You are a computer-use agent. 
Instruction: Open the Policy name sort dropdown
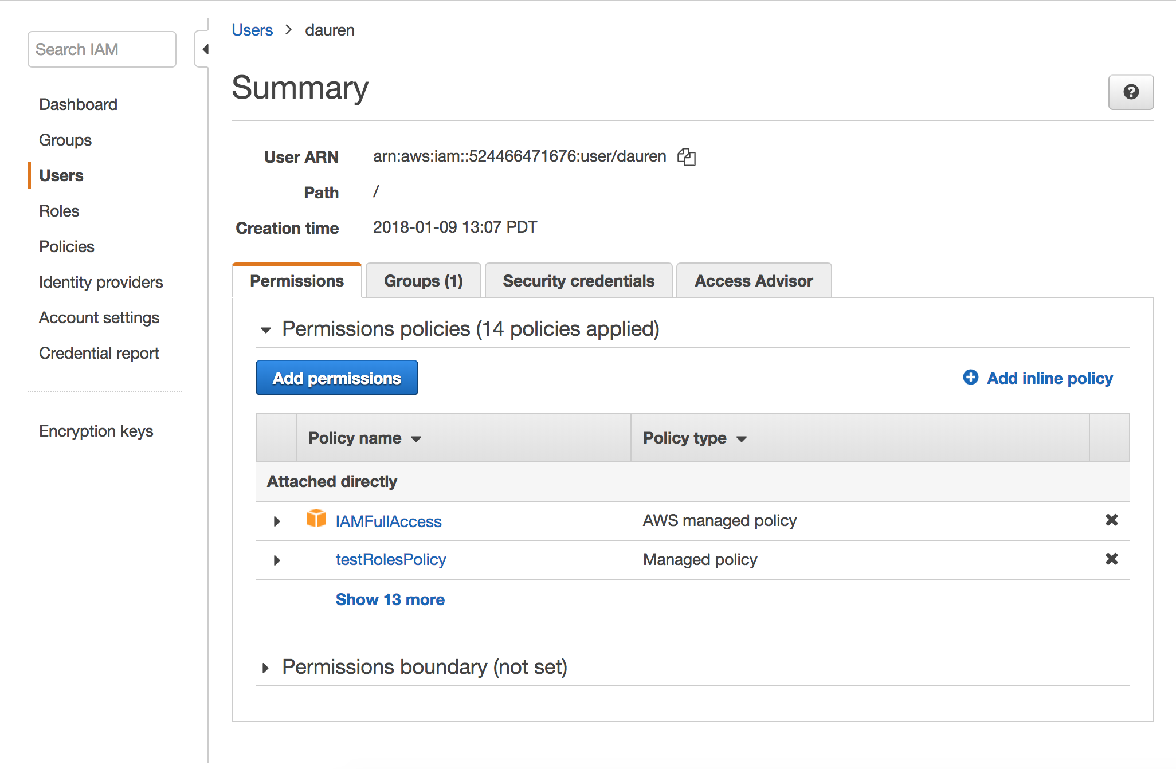417,438
